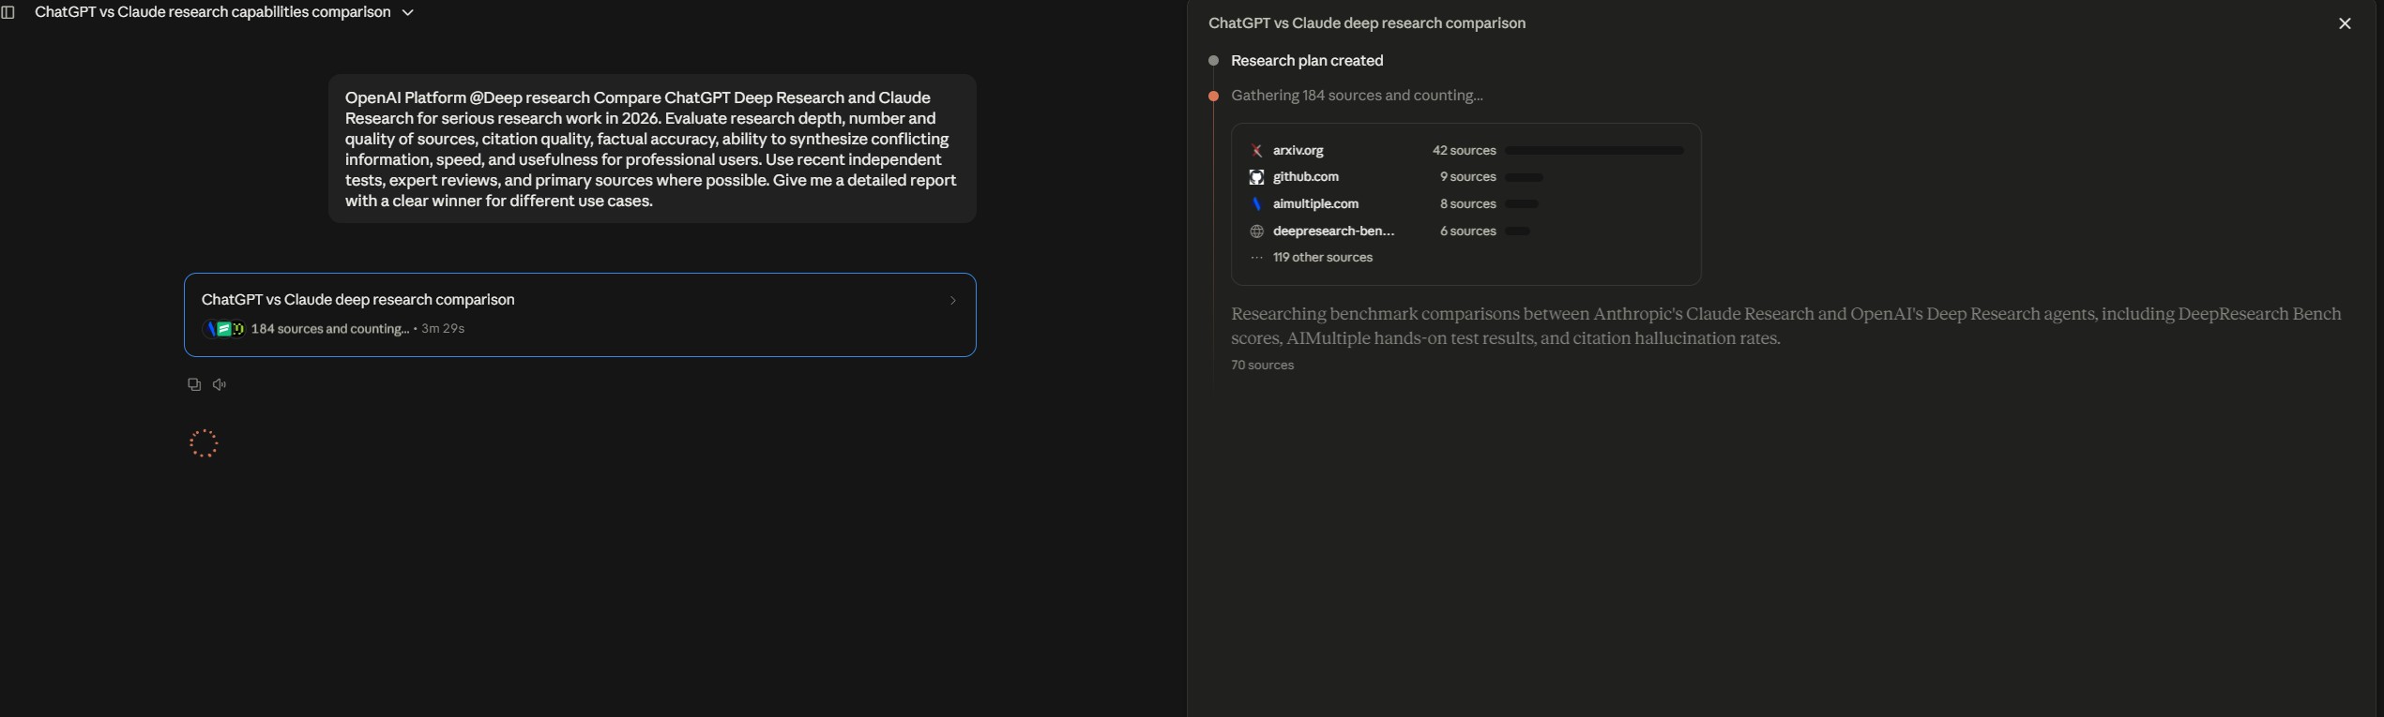Click the '6 sources' count for deepresearch-ben

click(1467, 232)
